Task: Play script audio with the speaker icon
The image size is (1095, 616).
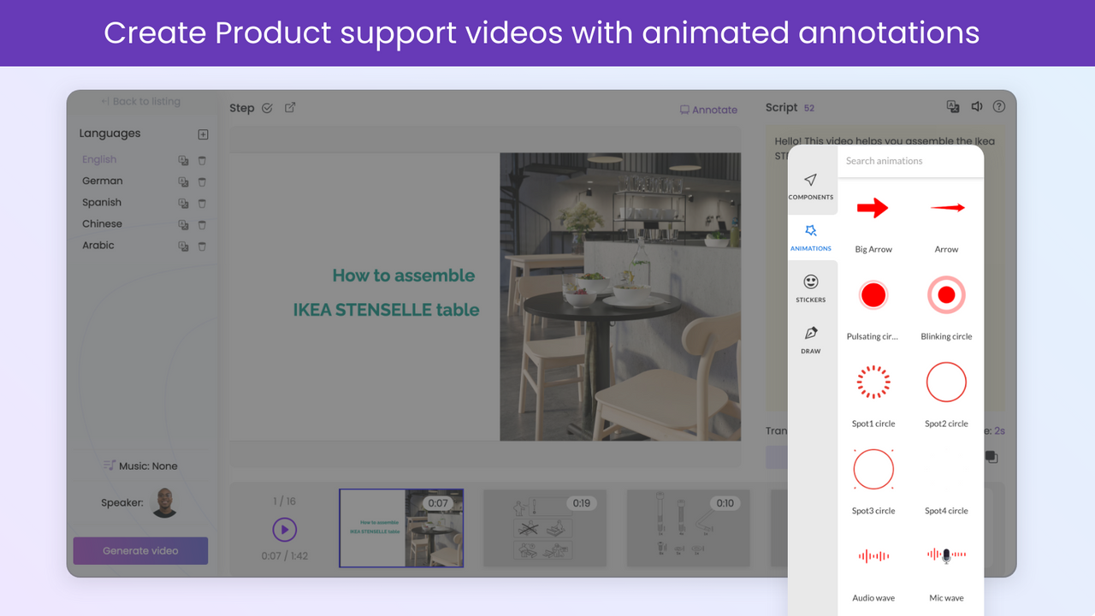Action: 977,107
